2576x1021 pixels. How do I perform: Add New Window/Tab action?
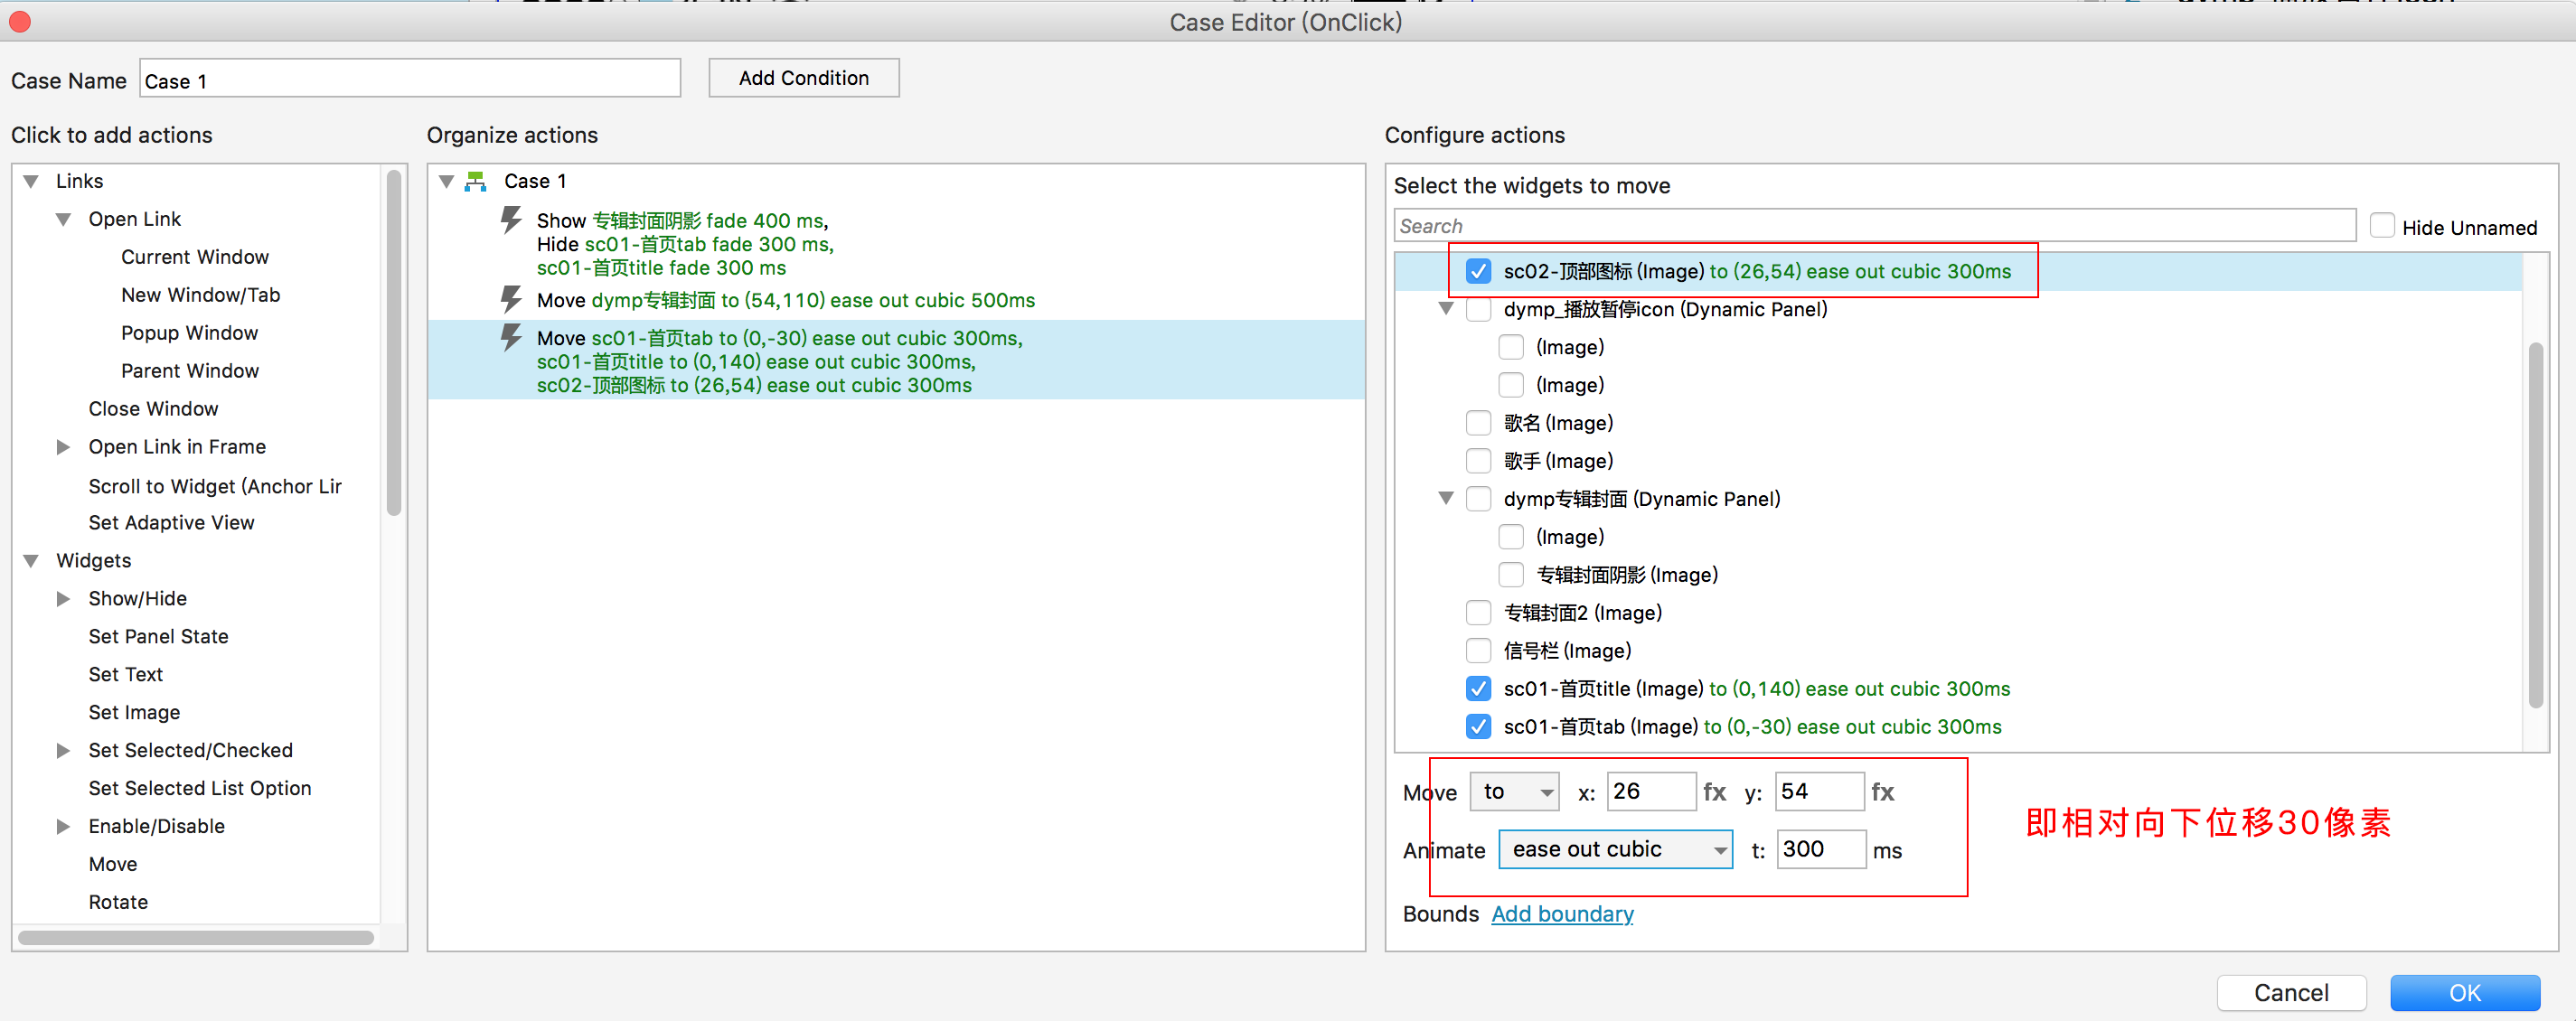pos(201,295)
